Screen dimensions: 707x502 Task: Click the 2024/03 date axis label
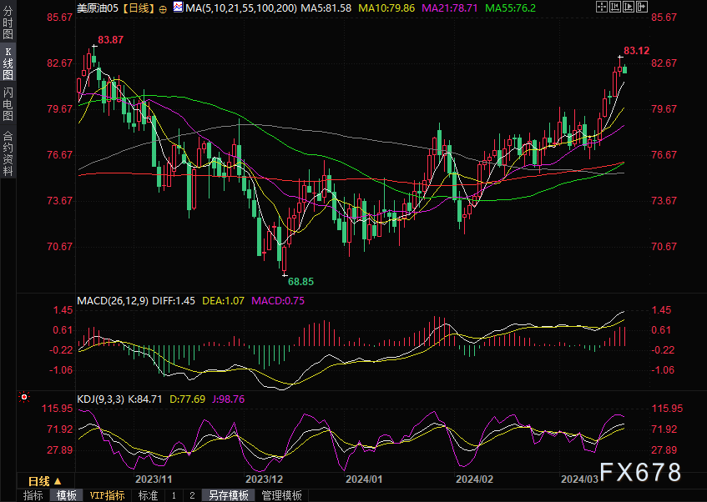(579, 479)
